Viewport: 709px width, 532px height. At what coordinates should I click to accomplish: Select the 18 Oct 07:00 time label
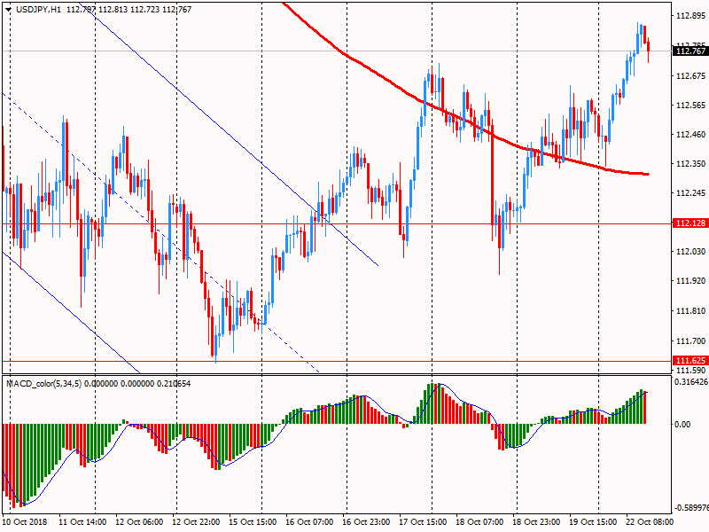pos(479,522)
